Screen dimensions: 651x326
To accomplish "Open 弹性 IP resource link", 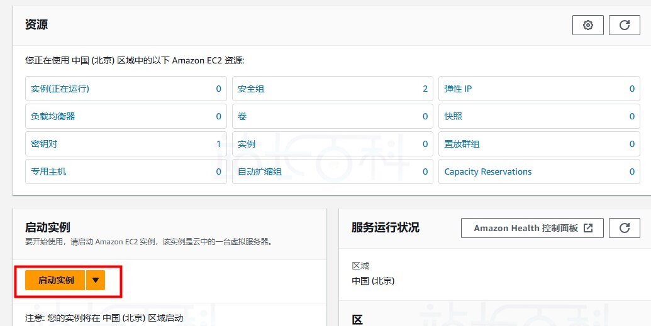I will tap(458, 89).
